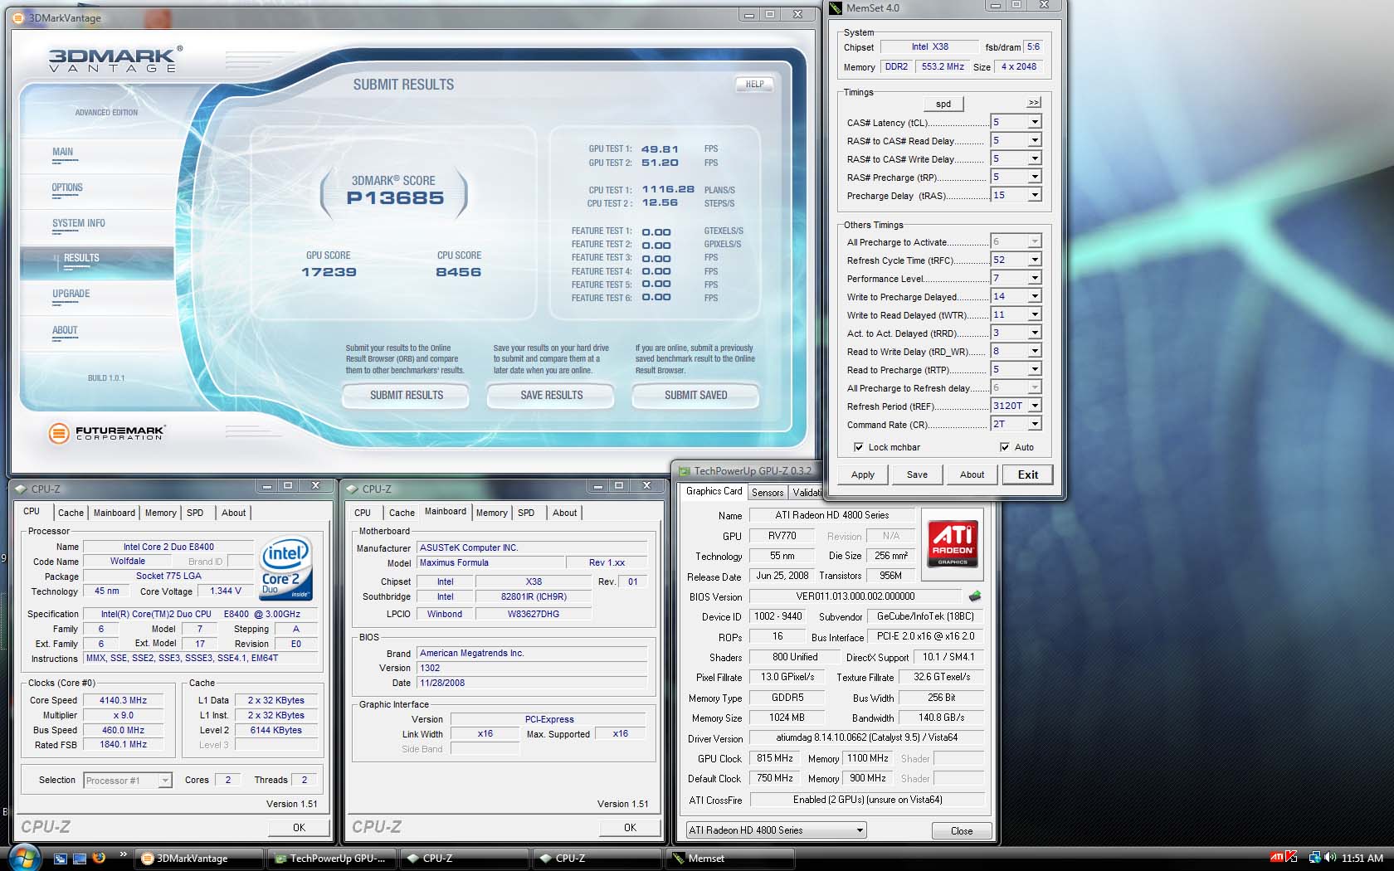Open the RAS# to CAS# Read Delay dropdown

click(1035, 140)
